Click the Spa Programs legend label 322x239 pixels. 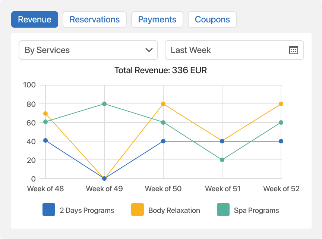pos(256,210)
